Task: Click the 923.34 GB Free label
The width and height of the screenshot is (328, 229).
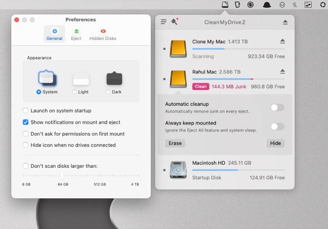Action: pyautogui.click(x=266, y=56)
